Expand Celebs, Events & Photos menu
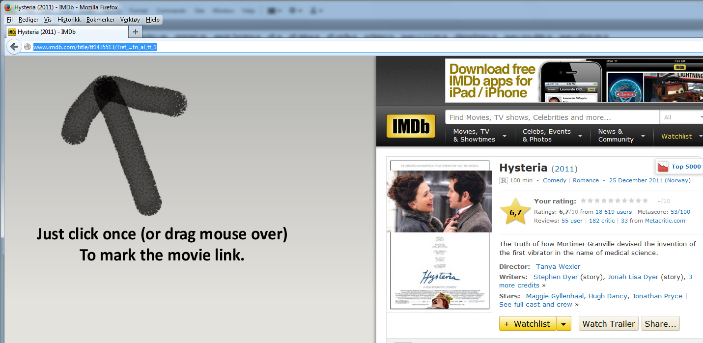This screenshot has height=343, width=703. click(x=553, y=136)
